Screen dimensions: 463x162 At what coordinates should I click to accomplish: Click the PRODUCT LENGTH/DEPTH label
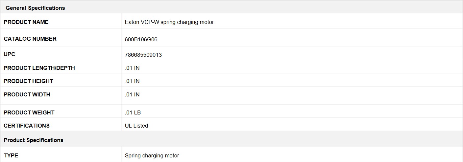point(39,68)
